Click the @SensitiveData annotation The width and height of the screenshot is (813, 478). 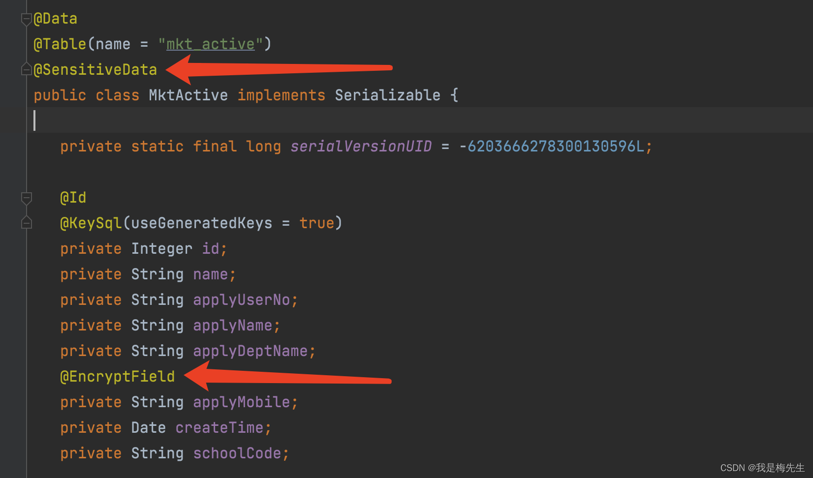(95, 70)
